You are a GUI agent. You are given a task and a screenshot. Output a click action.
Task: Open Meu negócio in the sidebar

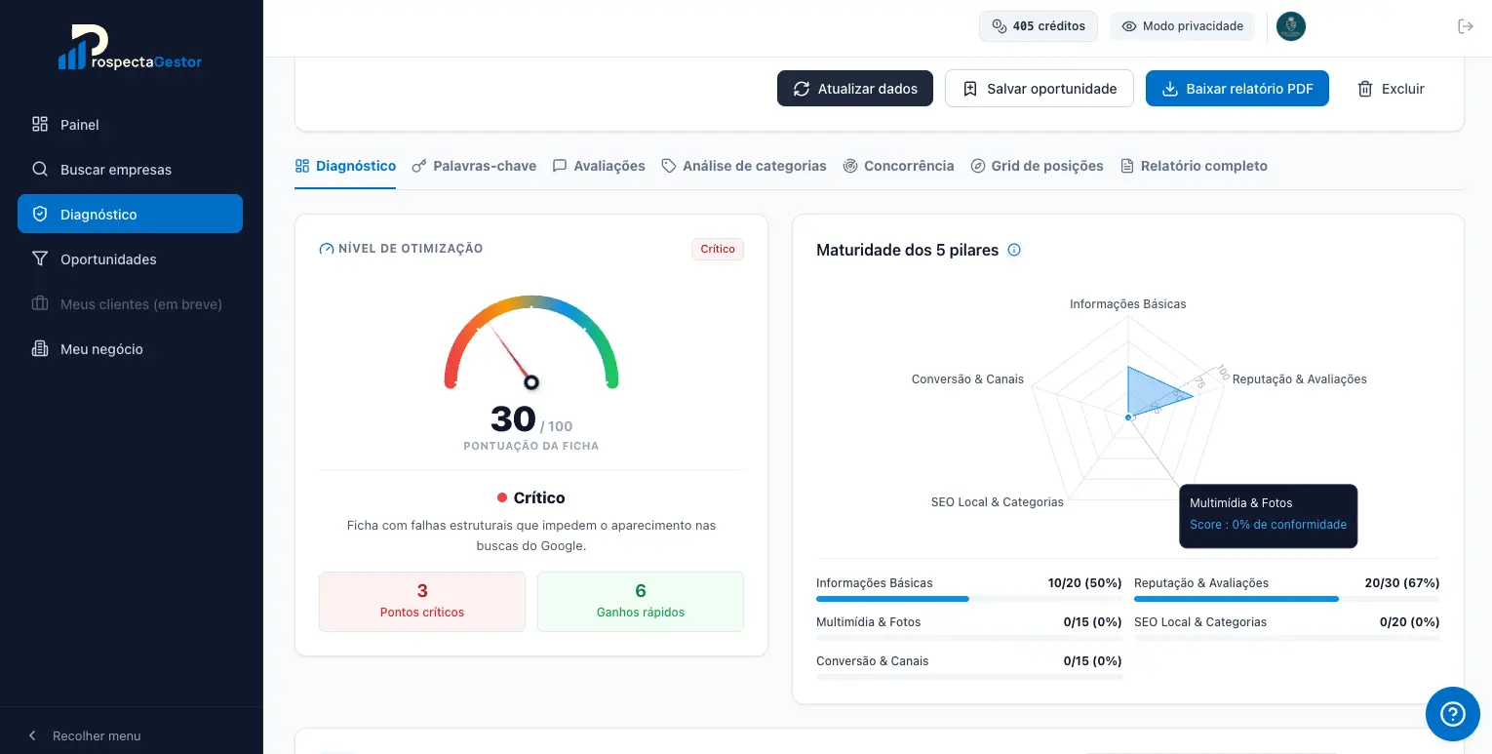coord(130,348)
